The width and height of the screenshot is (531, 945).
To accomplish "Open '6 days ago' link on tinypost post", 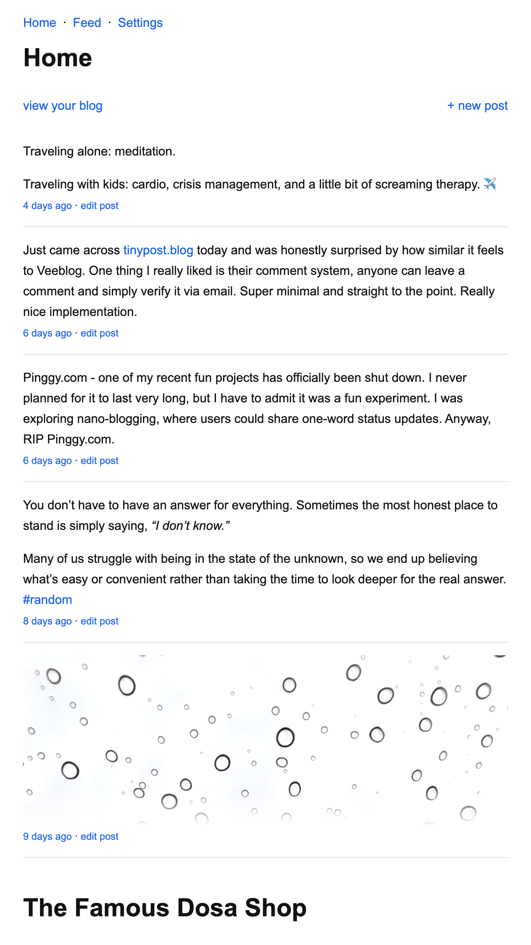I will coord(47,333).
